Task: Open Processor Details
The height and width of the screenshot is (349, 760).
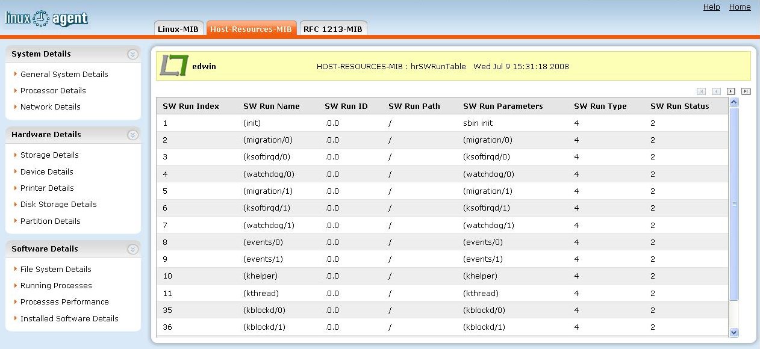Action: click(53, 91)
